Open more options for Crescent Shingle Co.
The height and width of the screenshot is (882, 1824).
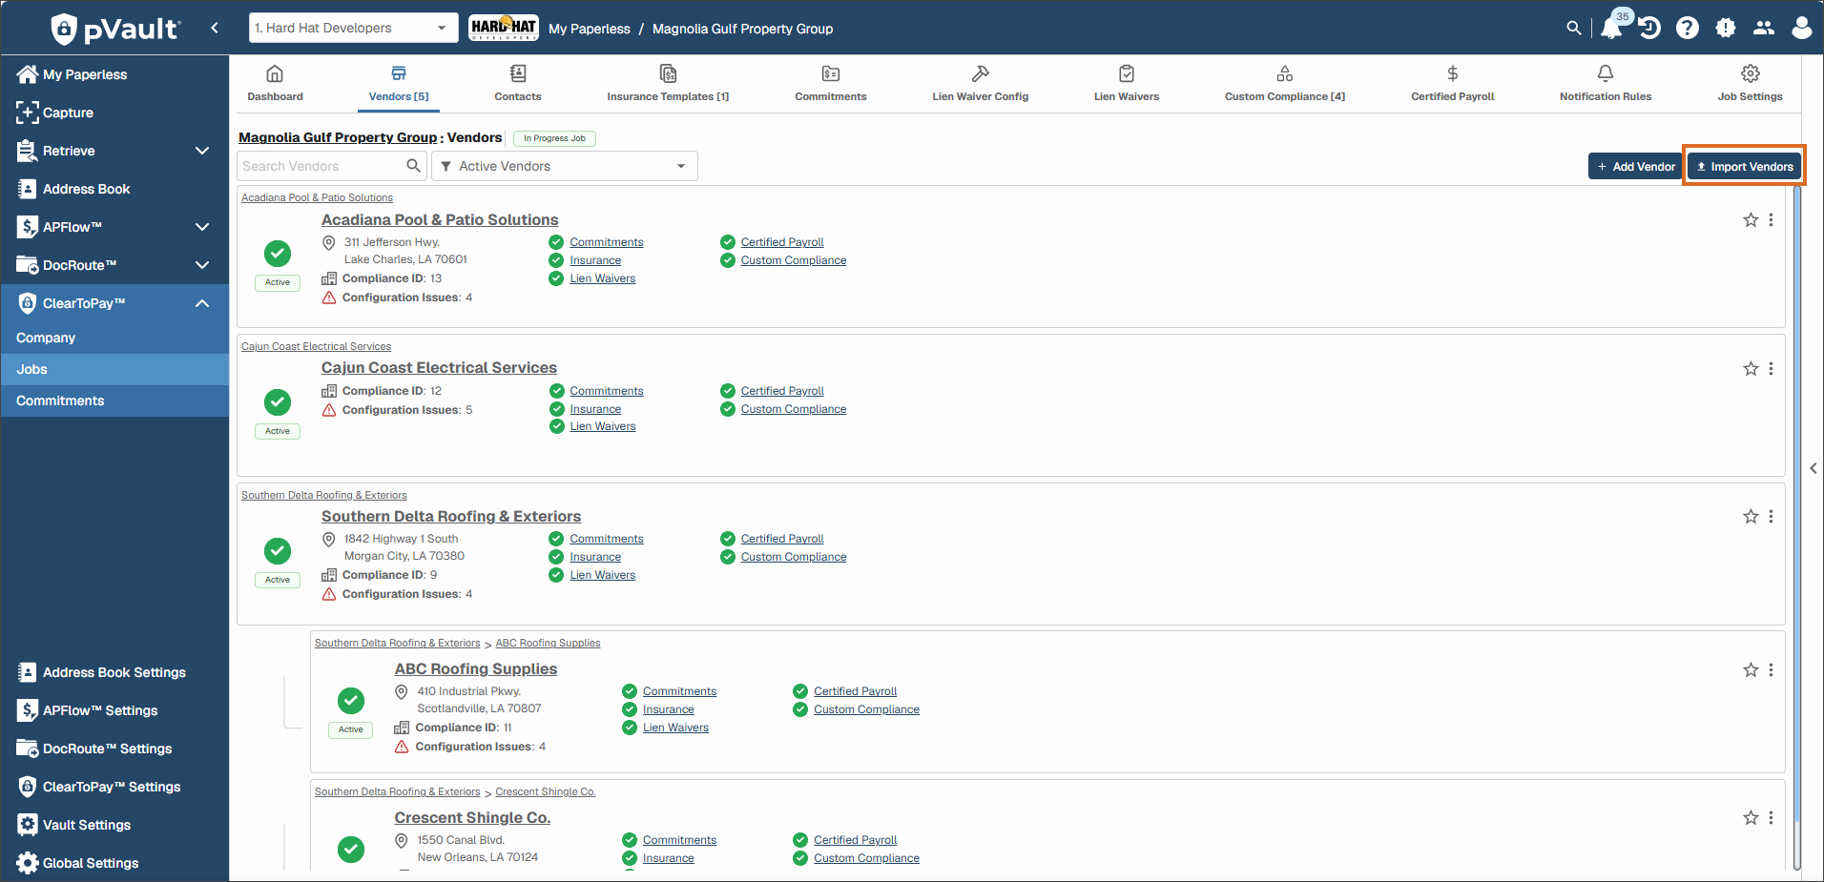tap(1772, 818)
